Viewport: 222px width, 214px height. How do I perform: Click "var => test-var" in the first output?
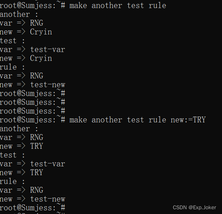click(33, 49)
